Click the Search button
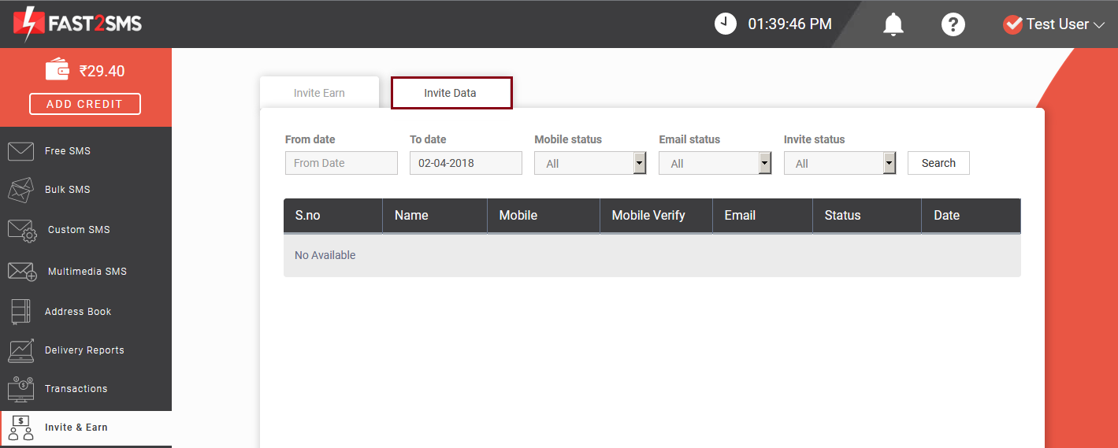Image resolution: width=1118 pixels, height=448 pixels. pos(938,163)
